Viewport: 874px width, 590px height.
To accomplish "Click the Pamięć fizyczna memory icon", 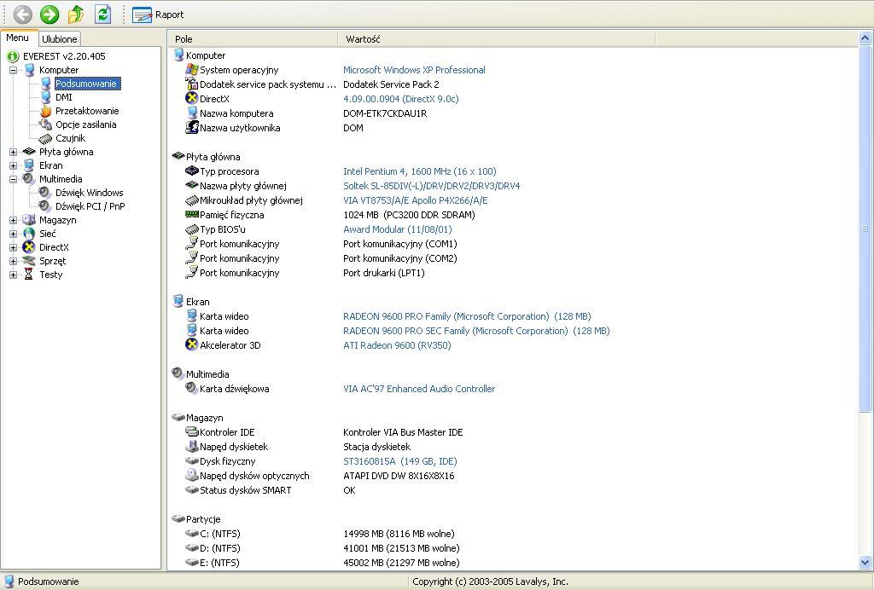I will pos(192,214).
